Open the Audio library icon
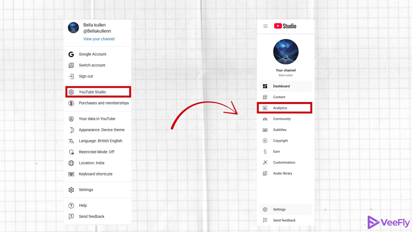 point(265,173)
